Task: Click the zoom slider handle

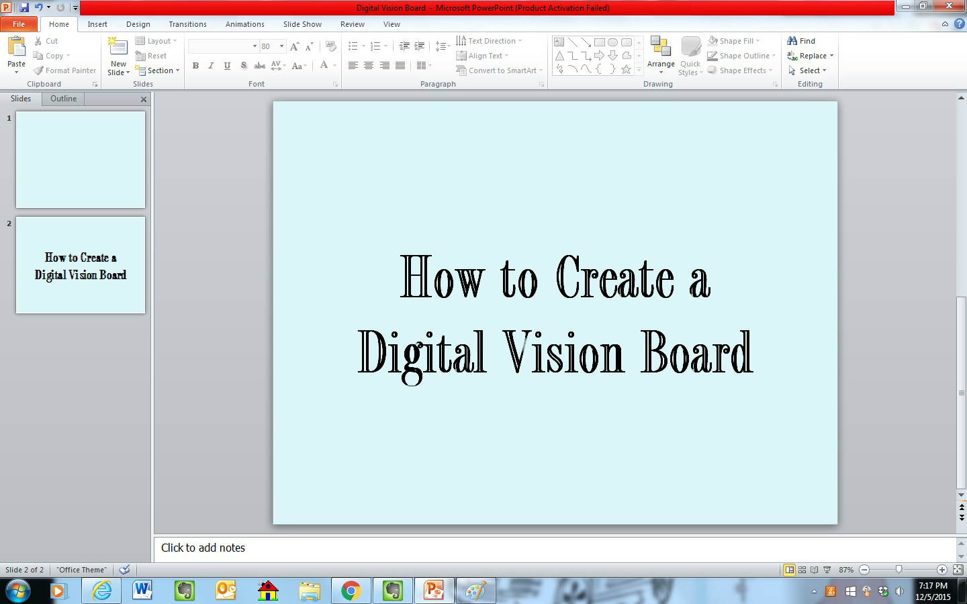Action: coord(899,570)
